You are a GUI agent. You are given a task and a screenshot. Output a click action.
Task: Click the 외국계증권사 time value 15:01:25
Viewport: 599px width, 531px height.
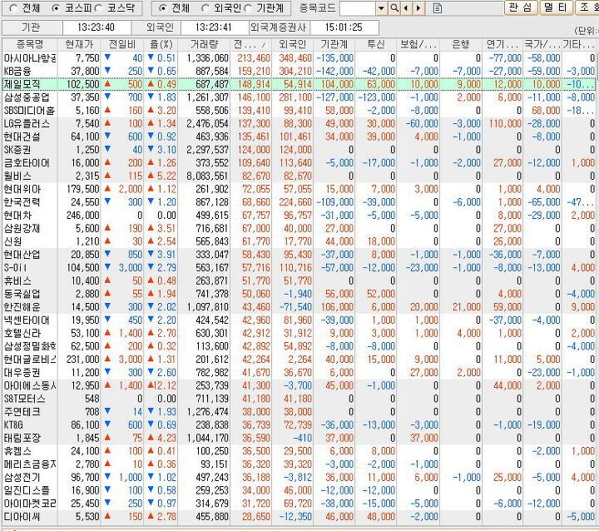tap(344, 27)
